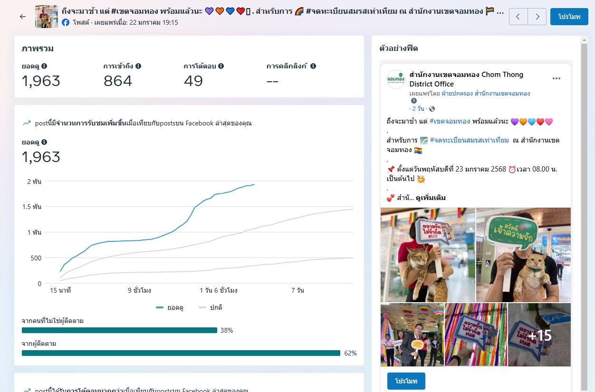
Task: Click the 1,963 views value in overview
Action: [x=41, y=81]
